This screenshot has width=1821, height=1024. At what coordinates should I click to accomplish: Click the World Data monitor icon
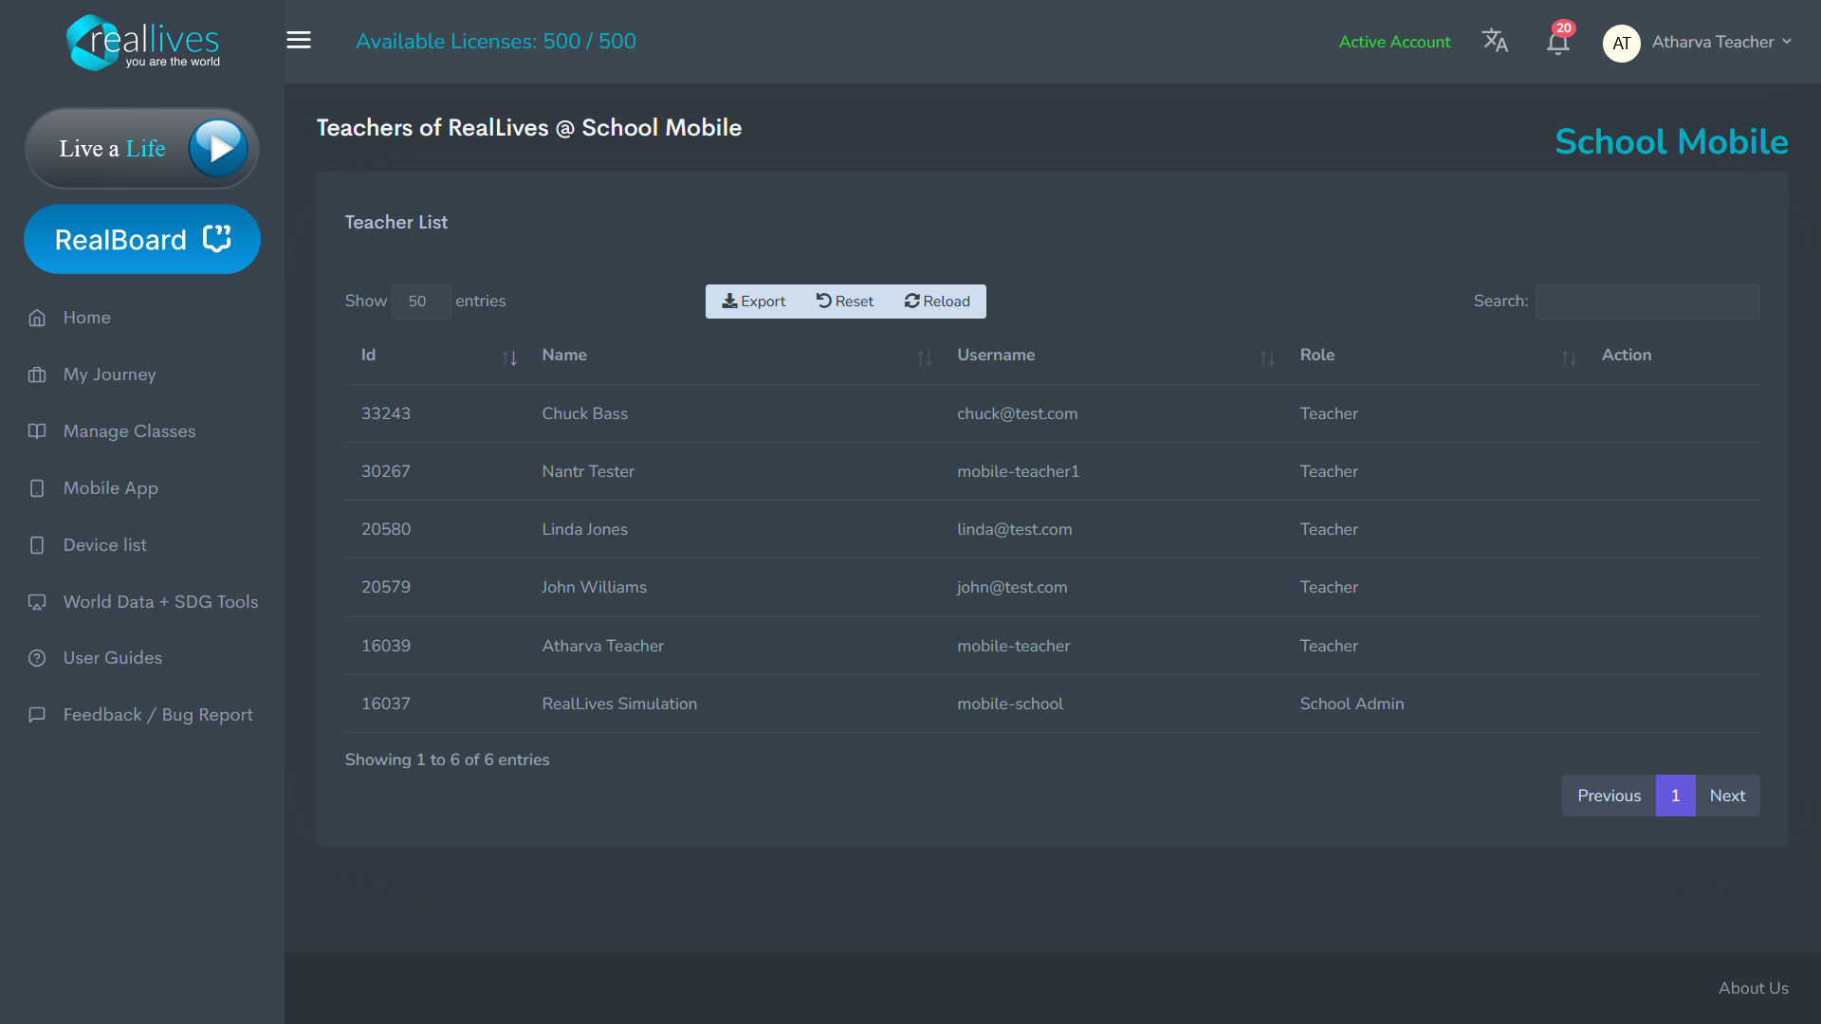click(37, 602)
